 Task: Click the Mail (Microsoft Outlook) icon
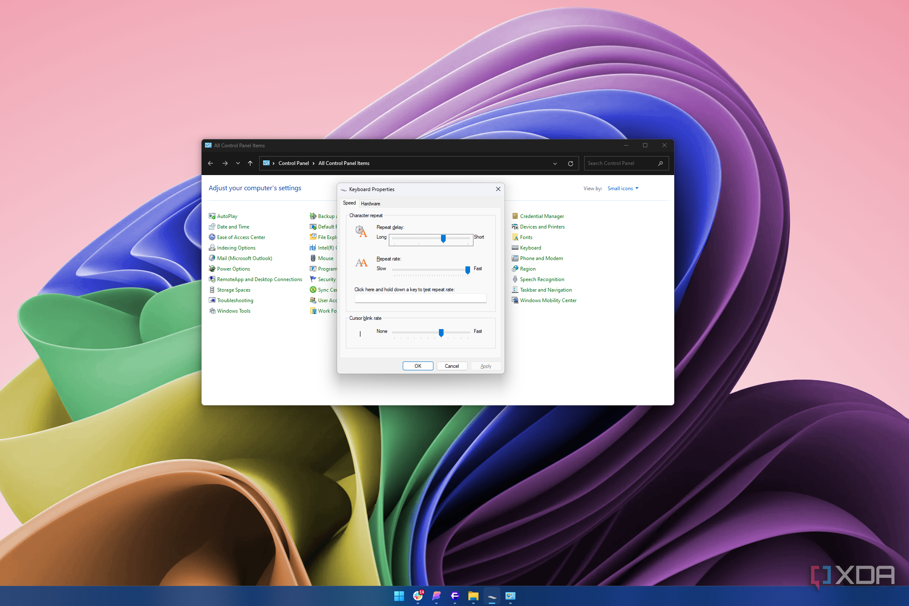click(x=212, y=258)
